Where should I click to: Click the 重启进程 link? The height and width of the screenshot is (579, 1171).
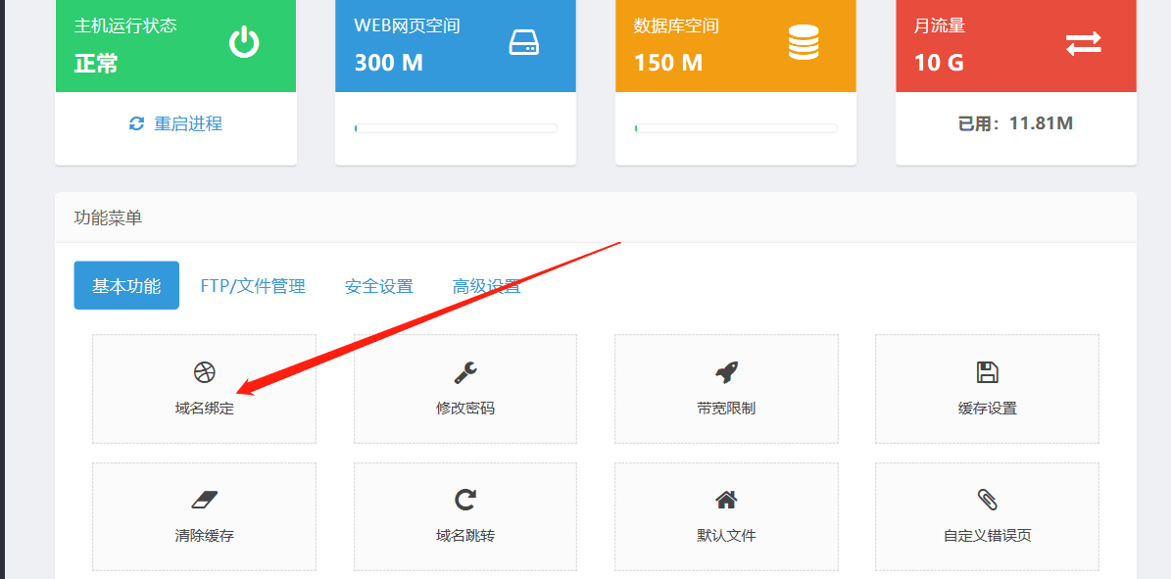coord(188,124)
